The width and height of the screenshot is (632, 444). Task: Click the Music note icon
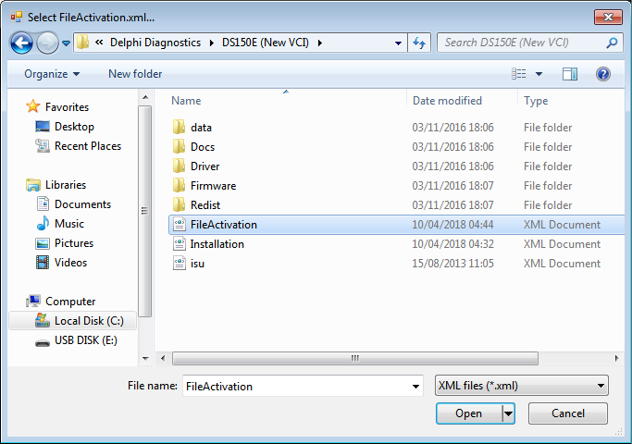point(43,223)
